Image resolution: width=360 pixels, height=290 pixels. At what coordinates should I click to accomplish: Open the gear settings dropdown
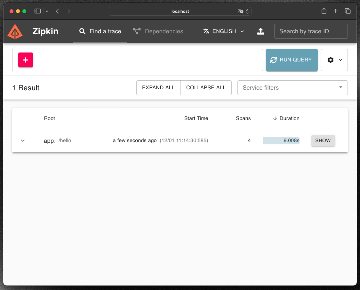(x=334, y=60)
